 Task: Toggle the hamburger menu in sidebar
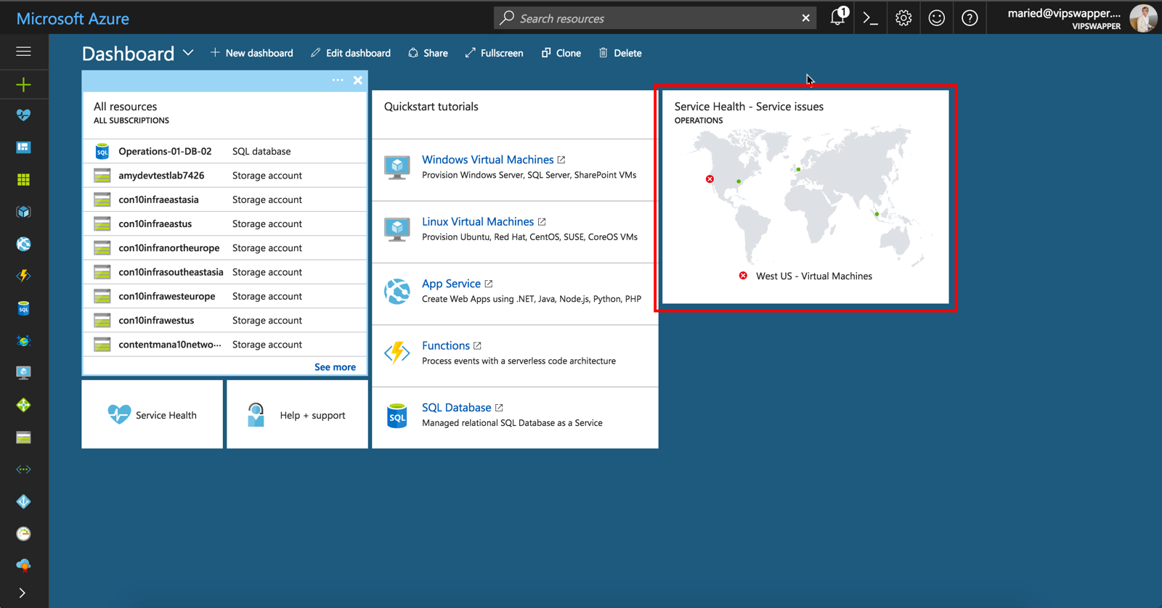23,52
